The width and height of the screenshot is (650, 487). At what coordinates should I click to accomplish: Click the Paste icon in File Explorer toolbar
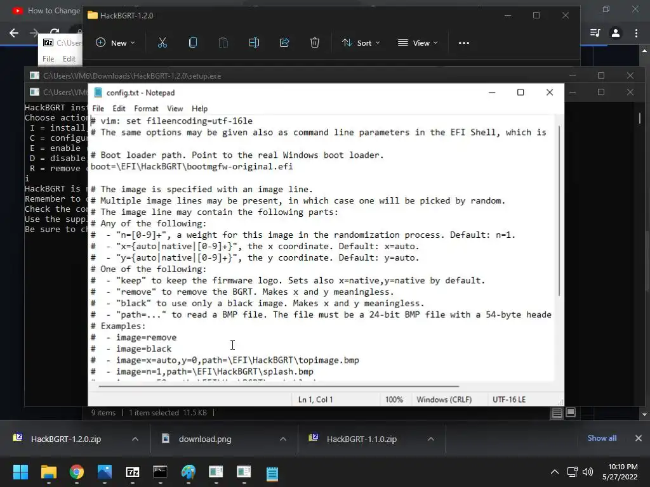pyautogui.click(x=223, y=42)
